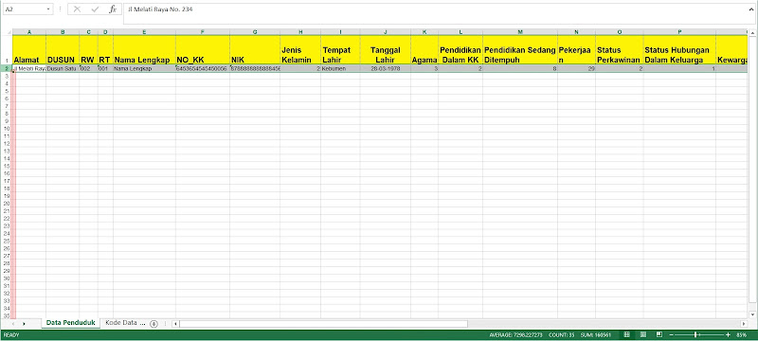
Task: Adjust the zoom slider handle
Action: pos(695,334)
